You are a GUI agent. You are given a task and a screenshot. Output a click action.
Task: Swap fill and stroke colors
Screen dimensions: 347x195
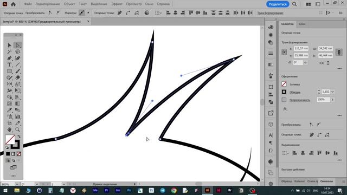coord(19,136)
